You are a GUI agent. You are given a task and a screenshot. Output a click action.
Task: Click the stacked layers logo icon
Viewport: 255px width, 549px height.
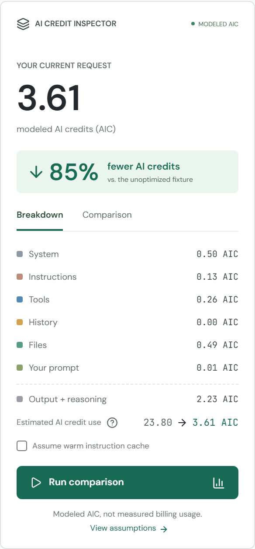pos(23,24)
